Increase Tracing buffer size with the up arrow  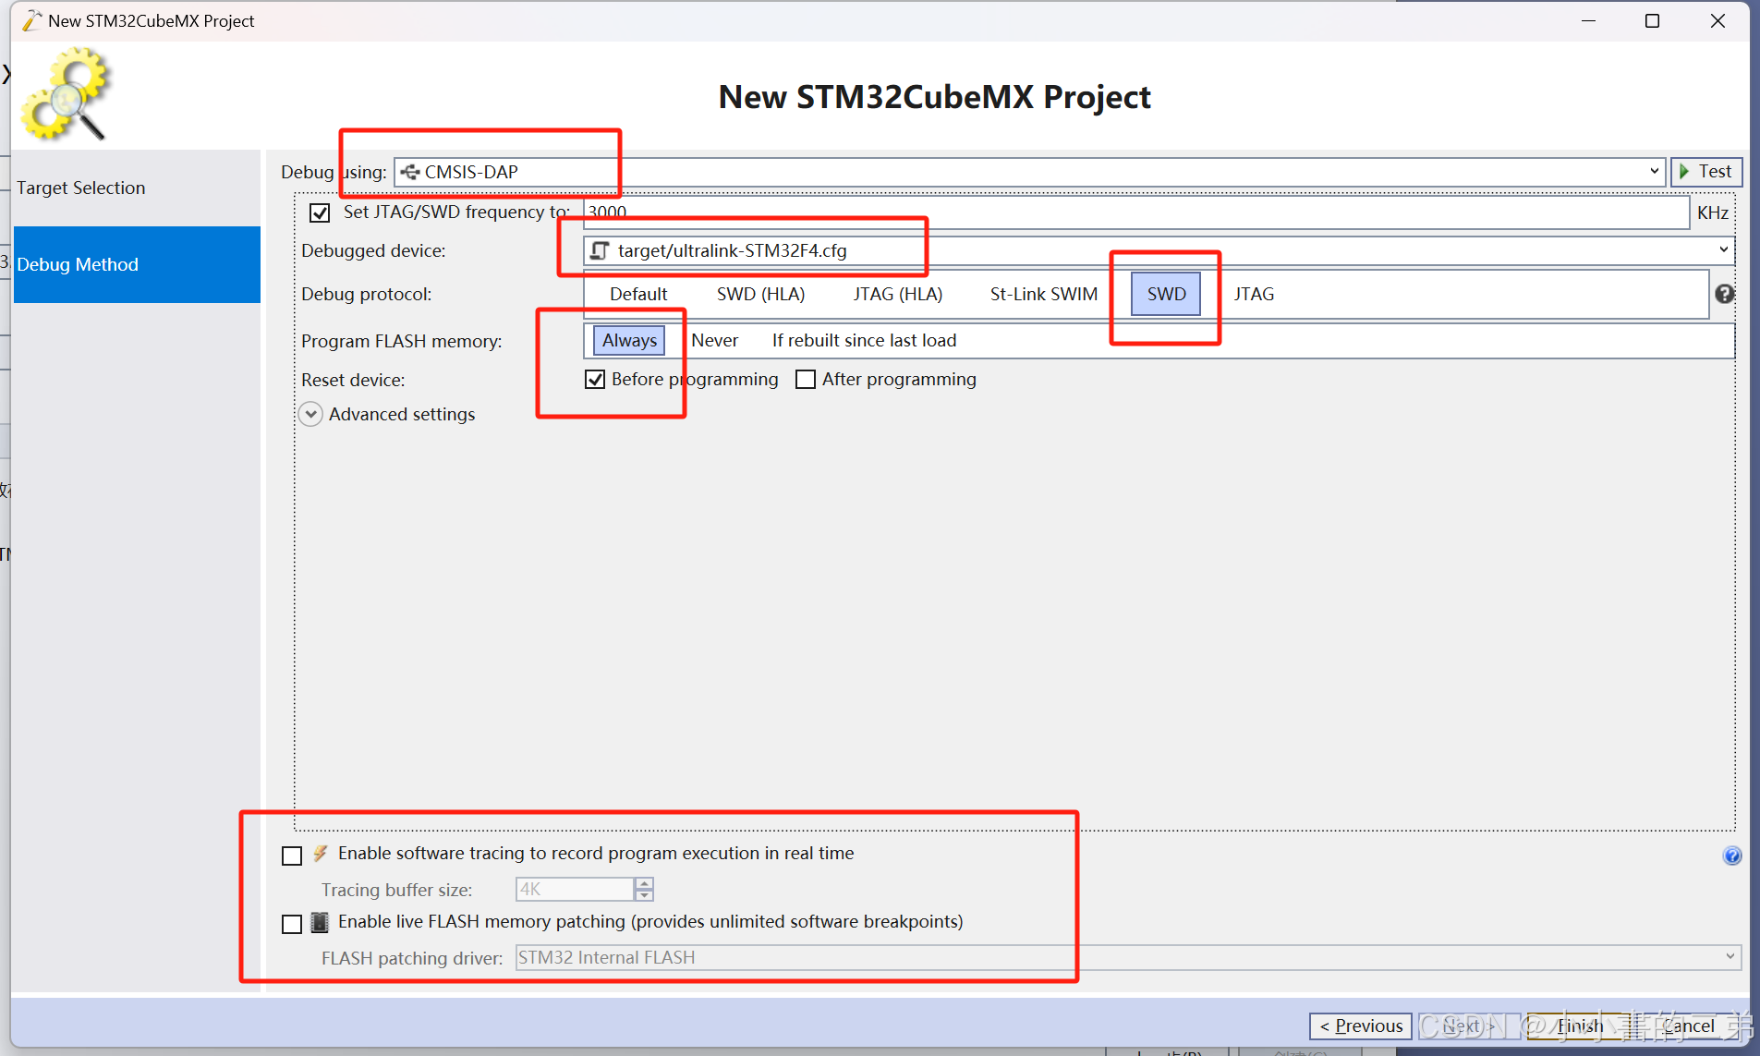click(x=643, y=883)
